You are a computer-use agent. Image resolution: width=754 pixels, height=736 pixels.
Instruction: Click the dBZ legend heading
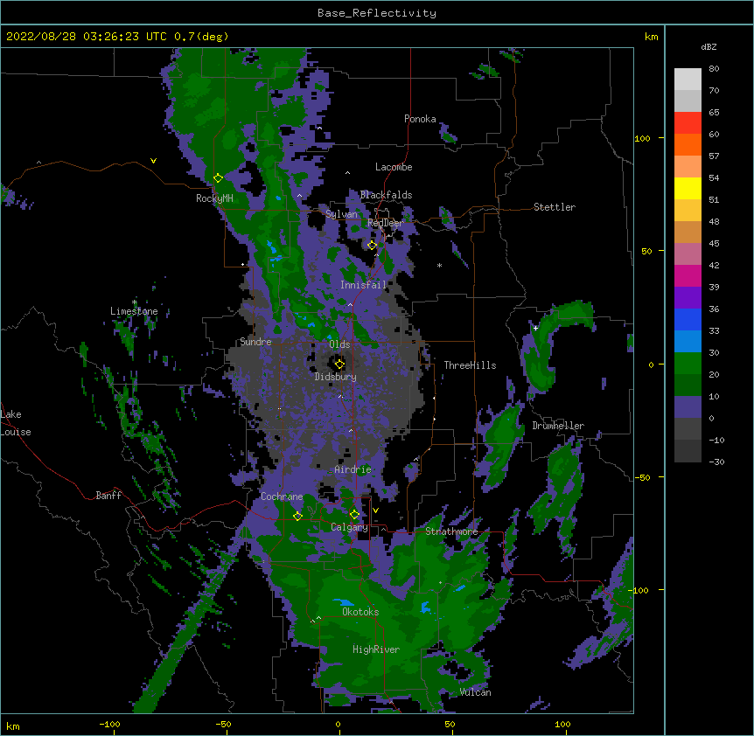[709, 46]
